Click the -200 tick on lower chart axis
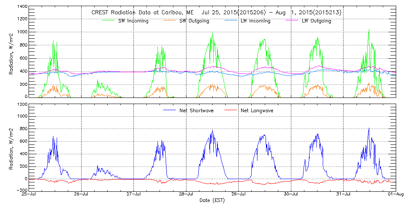408x204 pixels. click(x=22, y=190)
